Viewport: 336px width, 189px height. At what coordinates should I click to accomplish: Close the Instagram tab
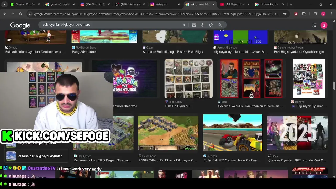tap(179, 4)
